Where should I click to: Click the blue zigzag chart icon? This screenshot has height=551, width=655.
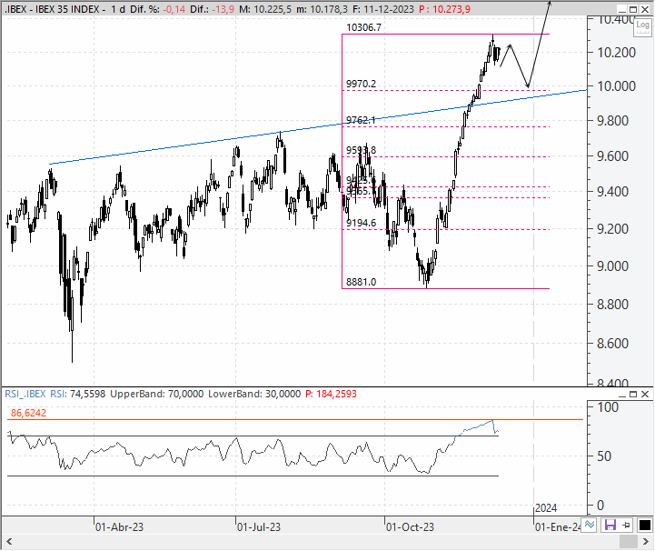590,525
